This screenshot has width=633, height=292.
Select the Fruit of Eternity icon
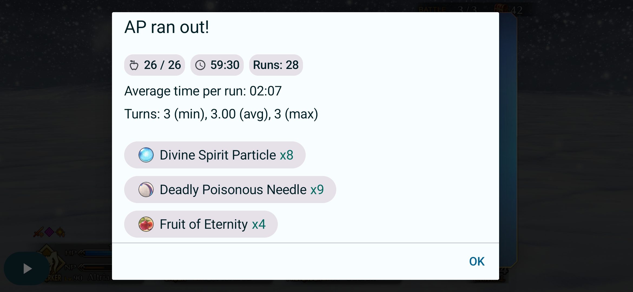146,224
